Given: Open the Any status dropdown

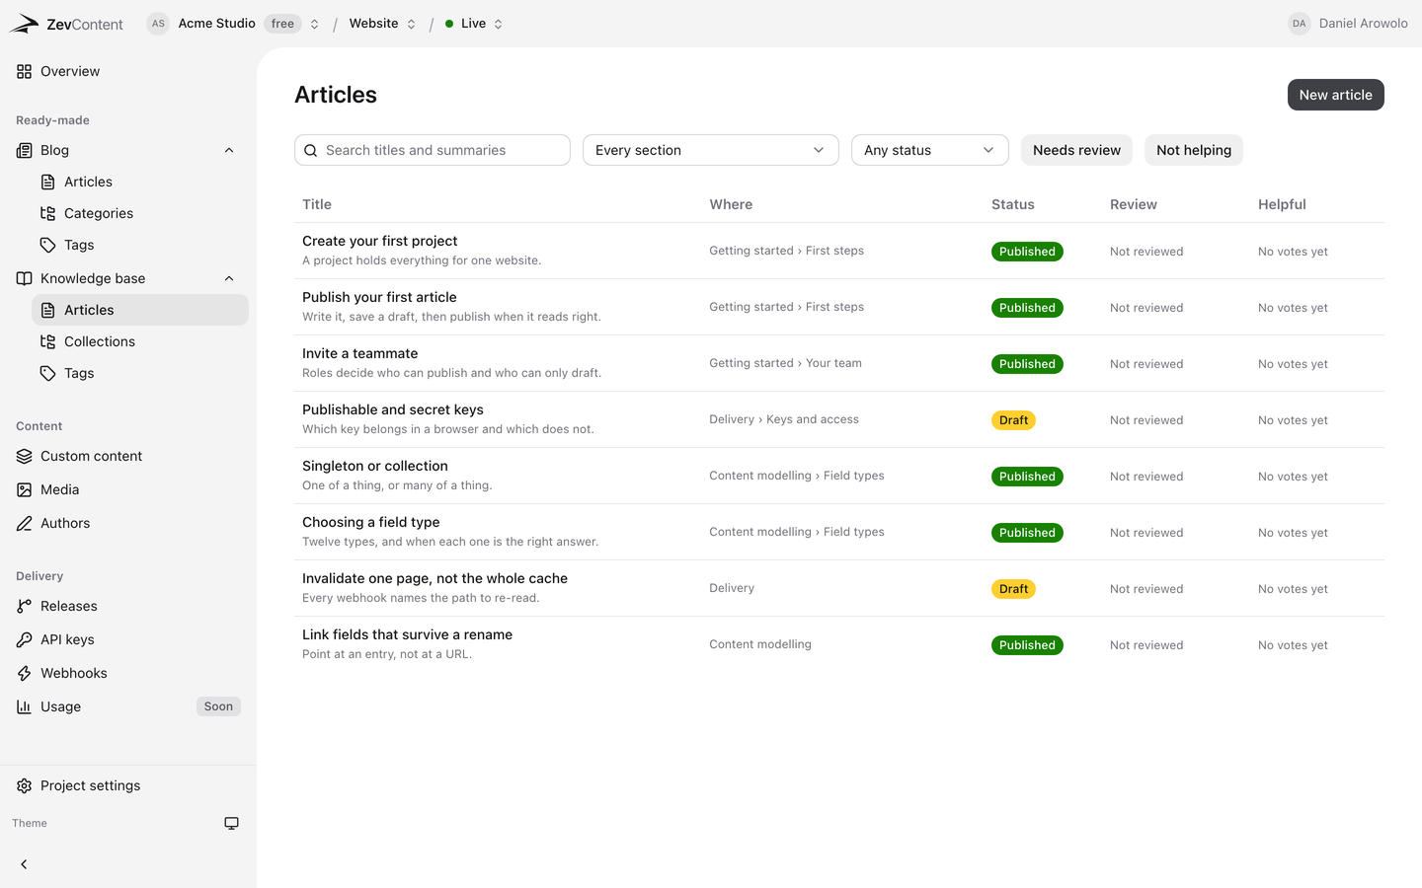Looking at the screenshot, I should tap(930, 150).
